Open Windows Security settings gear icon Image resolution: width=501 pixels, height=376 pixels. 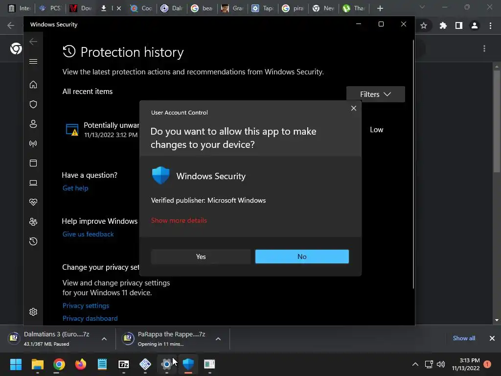pos(33,312)
